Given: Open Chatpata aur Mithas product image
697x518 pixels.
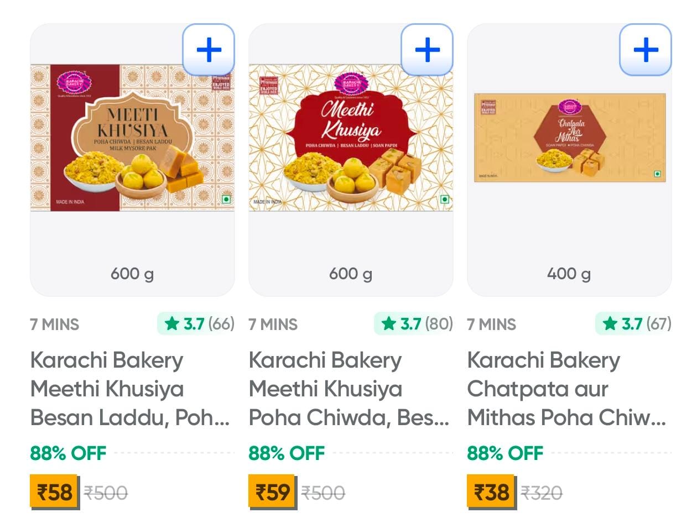Looking at the screenshot, I should tap(569, 138).
